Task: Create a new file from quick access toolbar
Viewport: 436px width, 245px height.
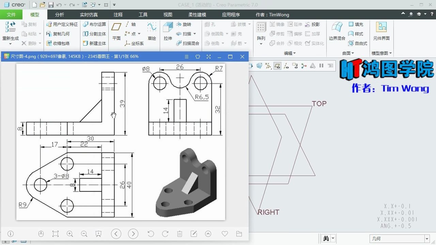Action: pos(34,5)
